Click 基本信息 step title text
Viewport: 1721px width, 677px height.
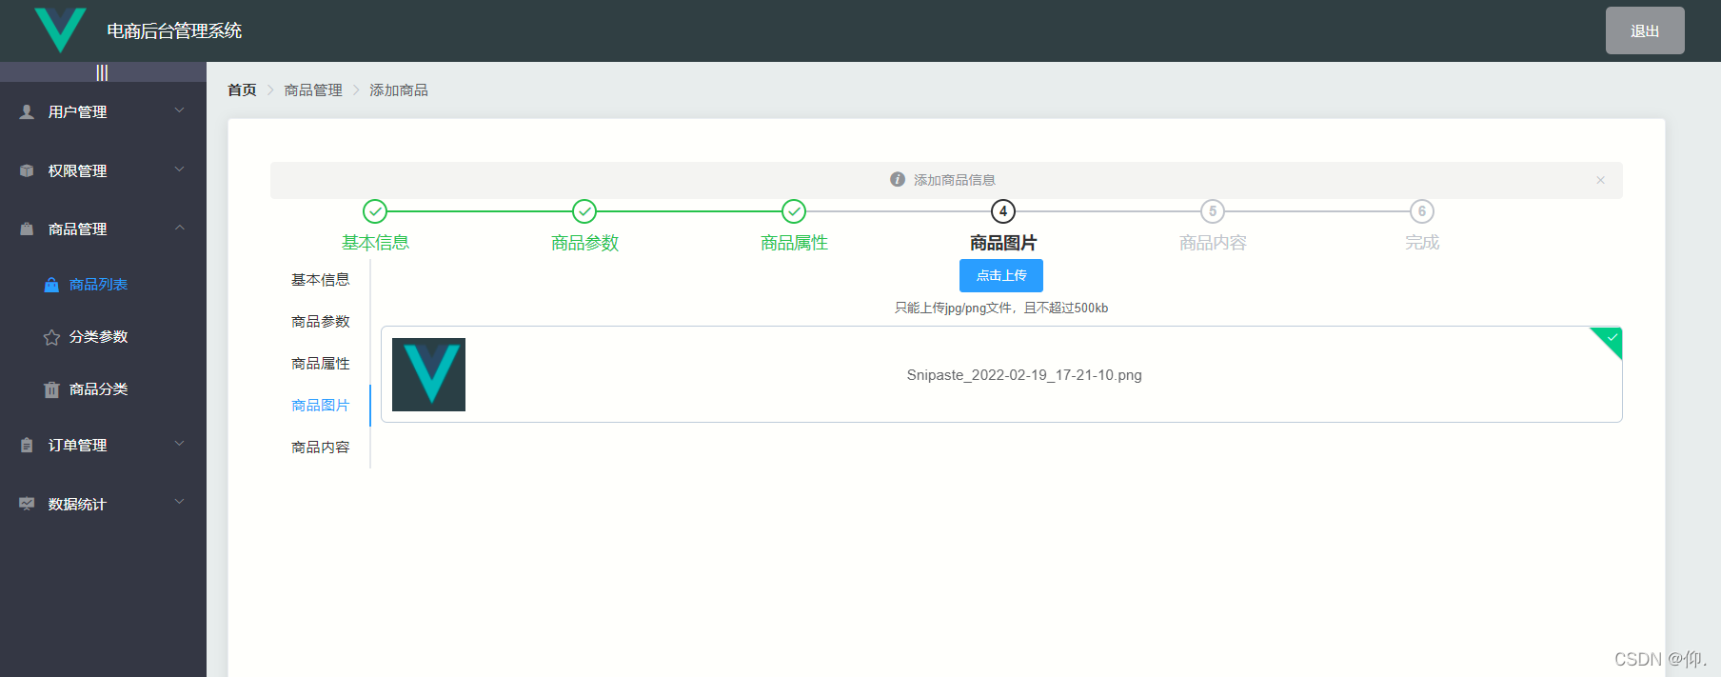click(x=375, y=243)
